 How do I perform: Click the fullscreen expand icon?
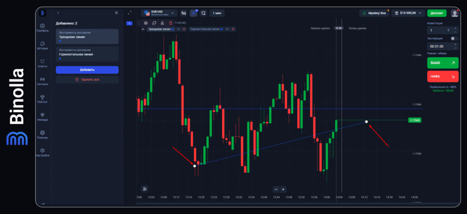(x=130, y=13)
